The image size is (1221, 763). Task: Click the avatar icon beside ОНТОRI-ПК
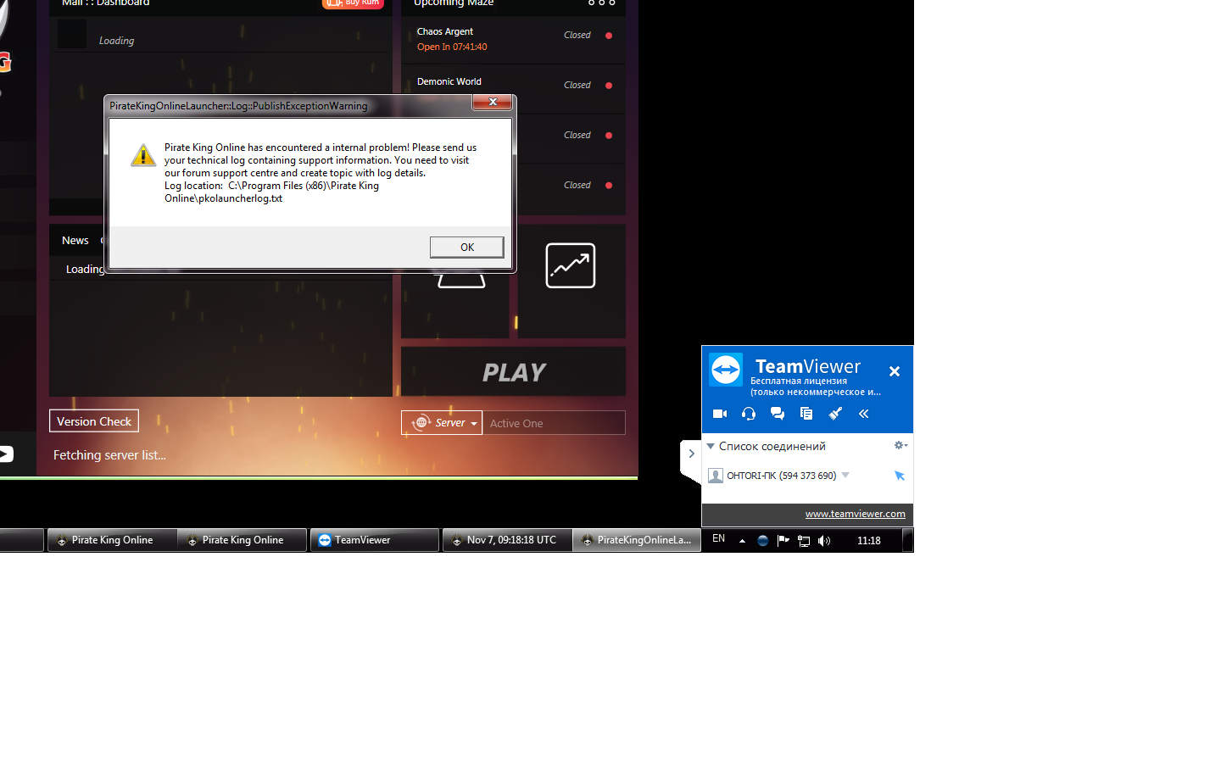click(716, 476)
